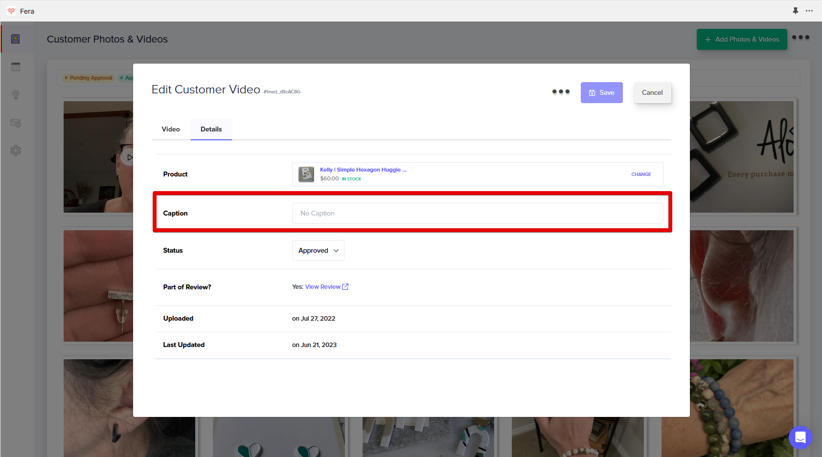This screenshot has height=457, width=822.
Task: Click the pin icon in title bar
Action: tap(796, 11)
